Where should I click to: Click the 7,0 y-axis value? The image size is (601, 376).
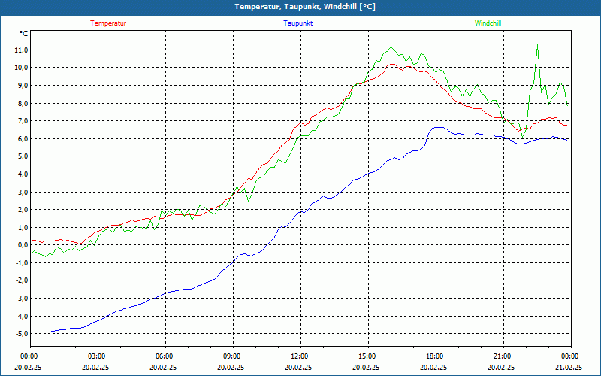point(23,121)
